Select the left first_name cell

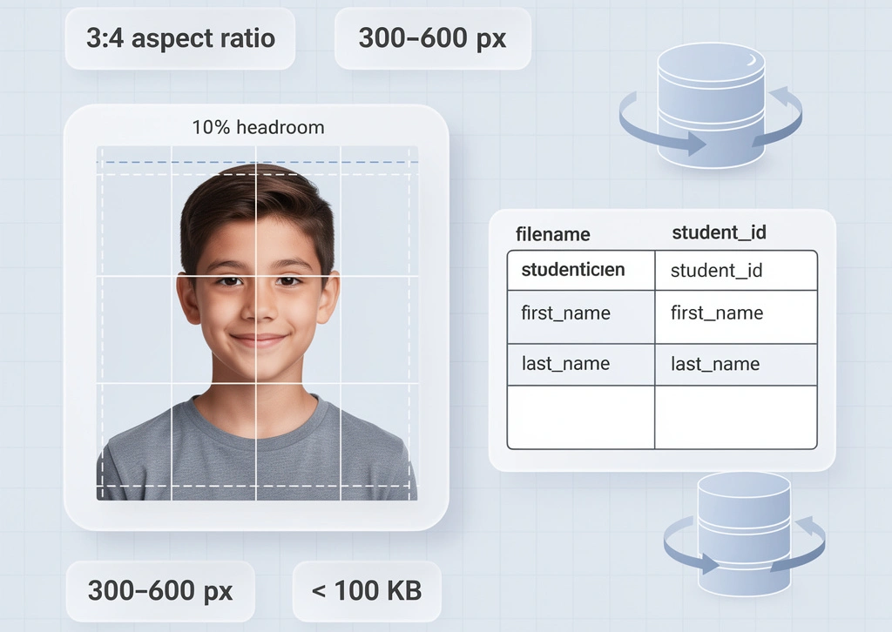pyautogui.click(x=581, y=317)
